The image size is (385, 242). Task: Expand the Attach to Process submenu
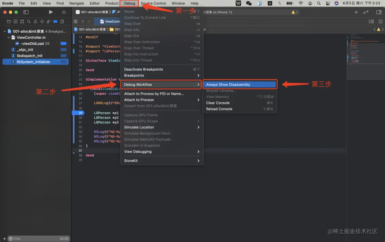[162, 100]
